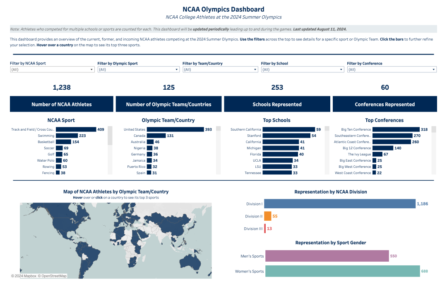Select the Spain bar showing 31
The width and height of the screenshot is (447, 284).
(149, 173)
